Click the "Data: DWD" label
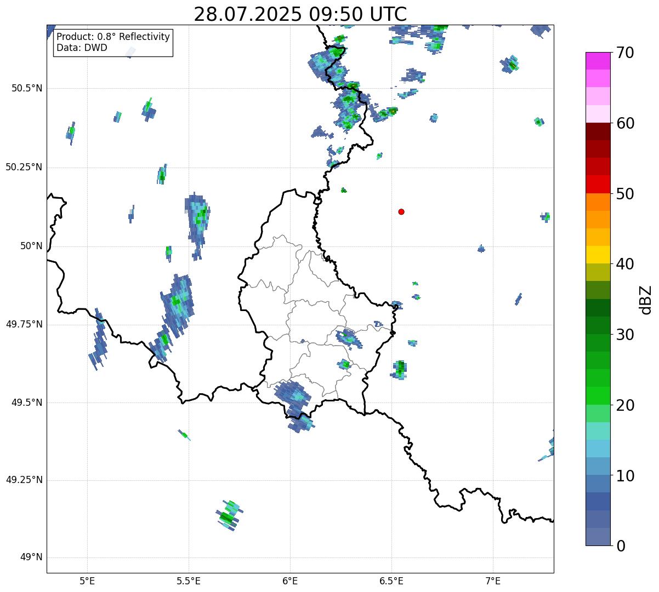The image size is (659, 592). [x=82, y=48]
